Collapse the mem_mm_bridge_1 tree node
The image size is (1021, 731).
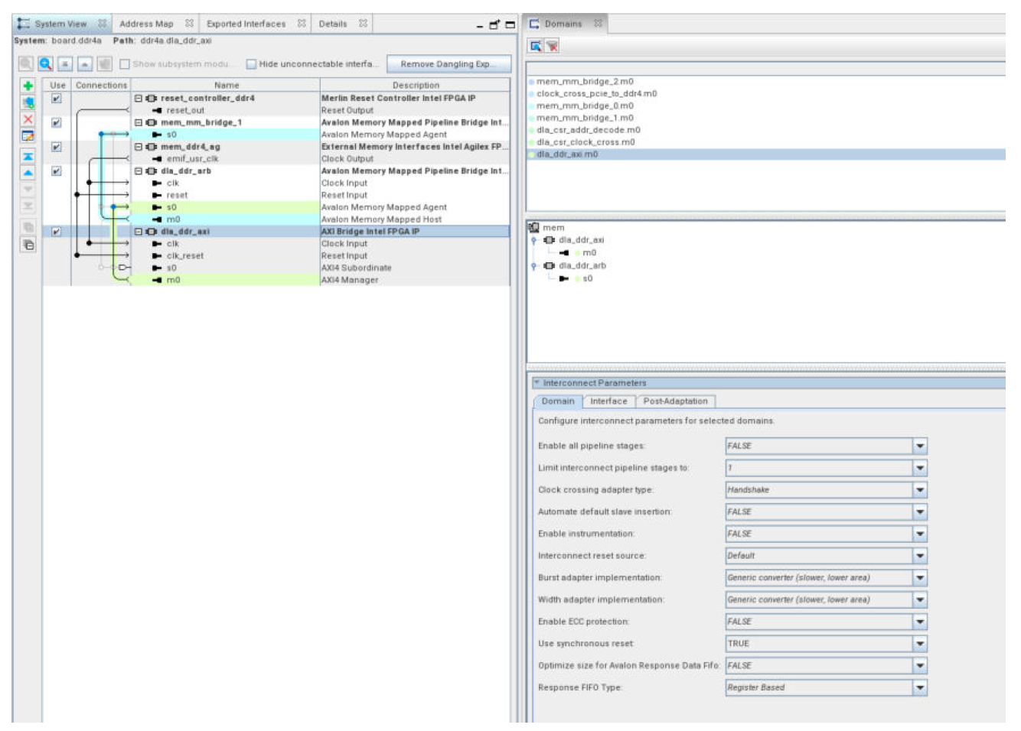coord(139,122)
